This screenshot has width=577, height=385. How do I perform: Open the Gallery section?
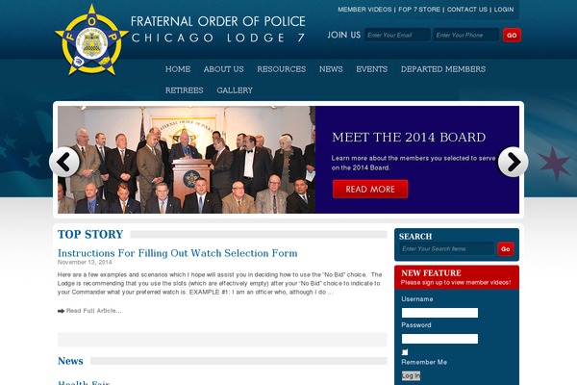[235, 90]
